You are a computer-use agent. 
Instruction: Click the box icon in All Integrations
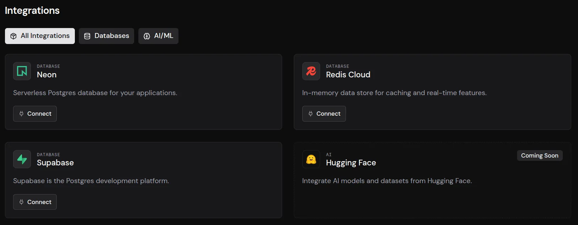13,36
